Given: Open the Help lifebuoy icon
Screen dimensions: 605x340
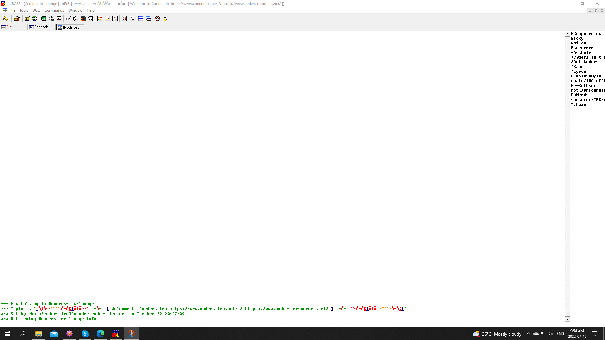Looking at the screenshot, I should 158,19.
